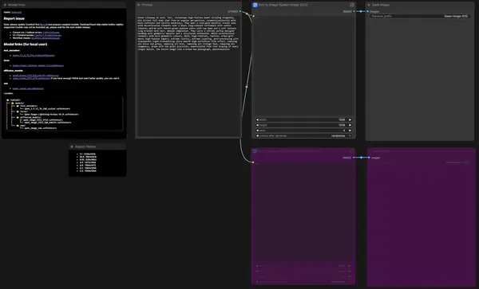Click 'Model links (for local user)' heading
The height and width of the screenshot is (289, 479).
[x=26, y=45]
